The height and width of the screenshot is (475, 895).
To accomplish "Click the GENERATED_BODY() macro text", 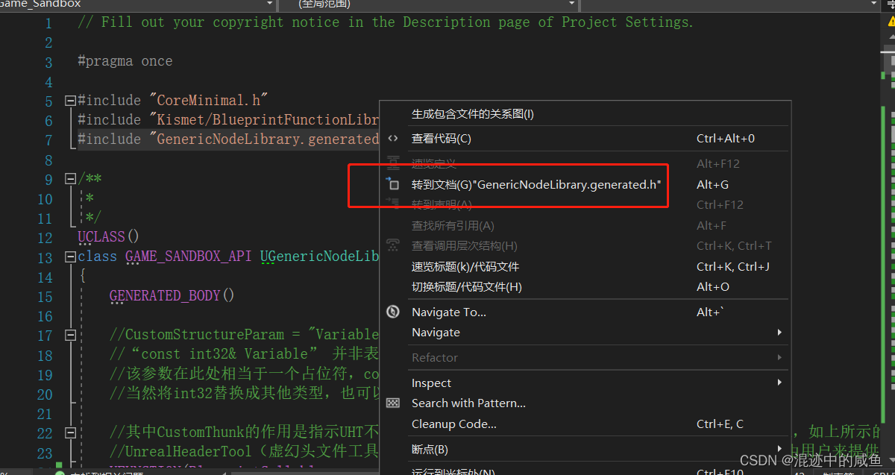I will click(172, 295).
